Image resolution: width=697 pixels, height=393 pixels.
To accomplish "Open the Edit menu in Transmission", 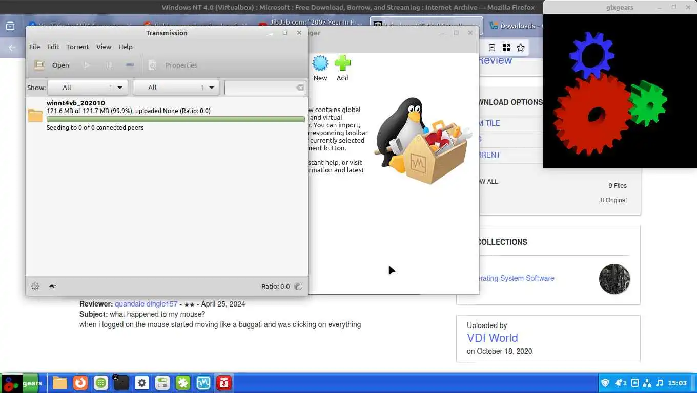I will point(53,47).
